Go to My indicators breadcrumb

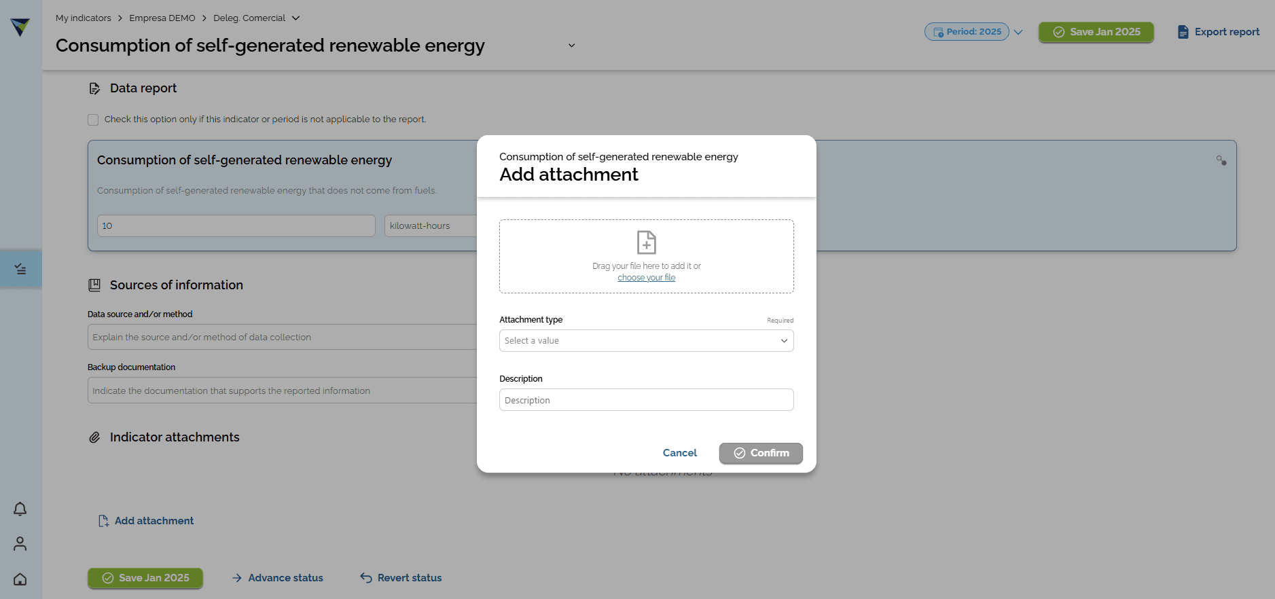[84, 18]
